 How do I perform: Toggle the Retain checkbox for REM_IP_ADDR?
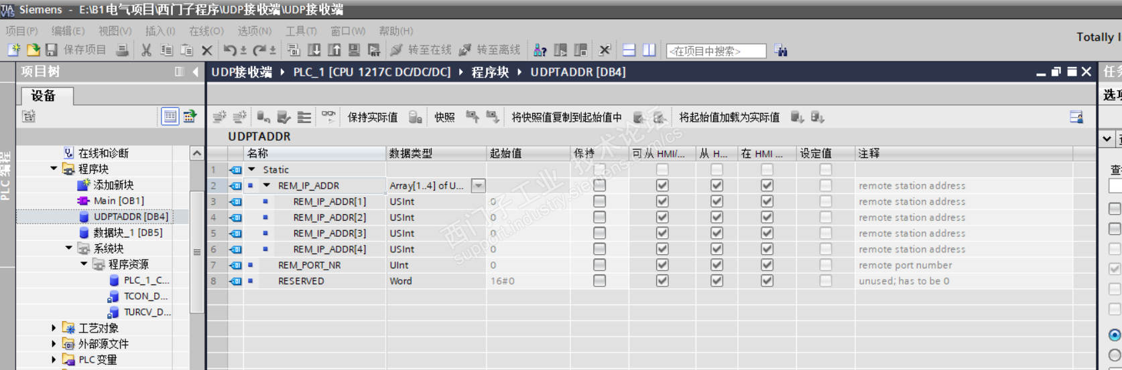click(599, 185)
